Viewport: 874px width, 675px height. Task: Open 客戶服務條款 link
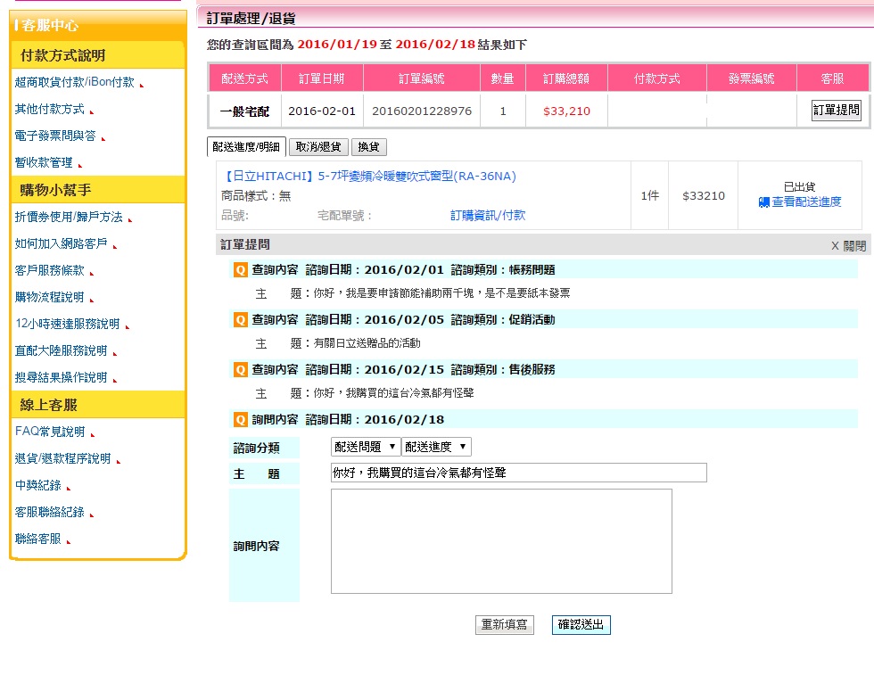(50, 271)
